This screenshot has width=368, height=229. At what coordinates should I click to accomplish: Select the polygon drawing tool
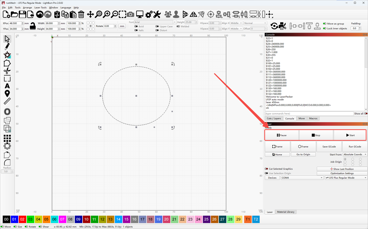[x=7, y=63]
